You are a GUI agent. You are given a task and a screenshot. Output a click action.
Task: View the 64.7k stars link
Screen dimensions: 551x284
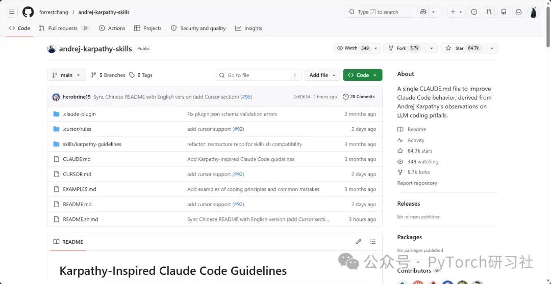(415, 151)
